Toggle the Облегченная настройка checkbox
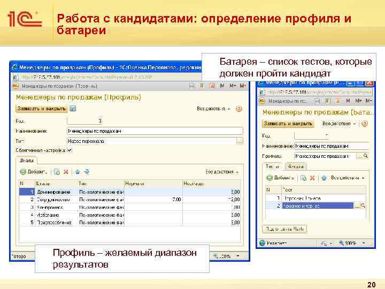 click(70, 150)
